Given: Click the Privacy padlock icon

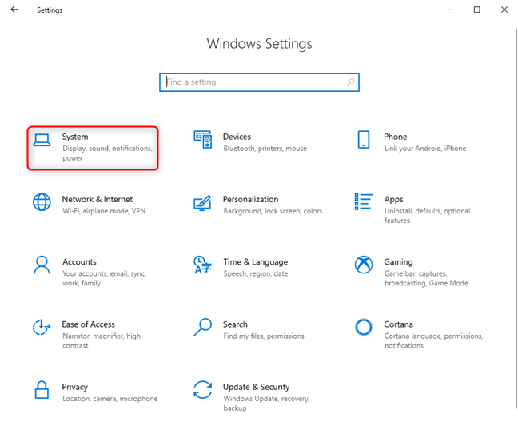Looking at the screenshot, I should 42,390.
